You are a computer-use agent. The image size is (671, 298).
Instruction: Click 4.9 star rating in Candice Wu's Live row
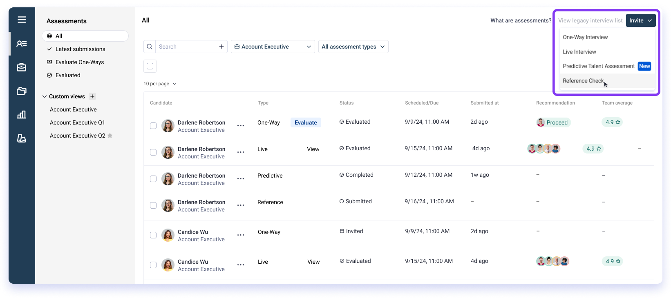coord(612,261)
